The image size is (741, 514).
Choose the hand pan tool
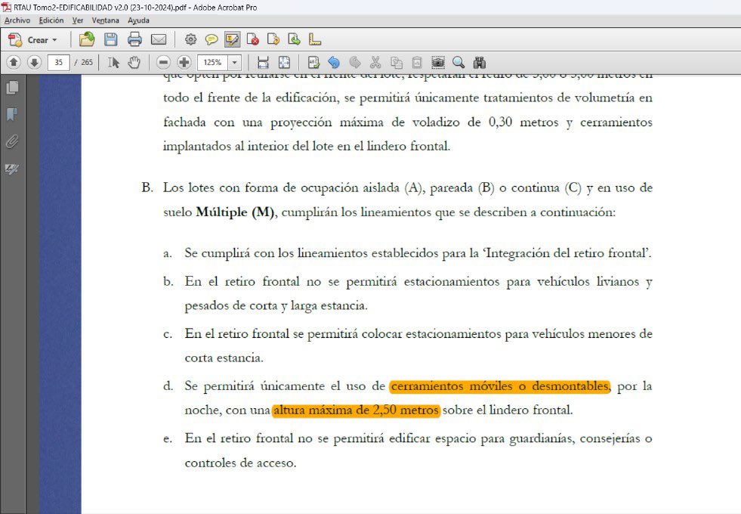point(134,63)
